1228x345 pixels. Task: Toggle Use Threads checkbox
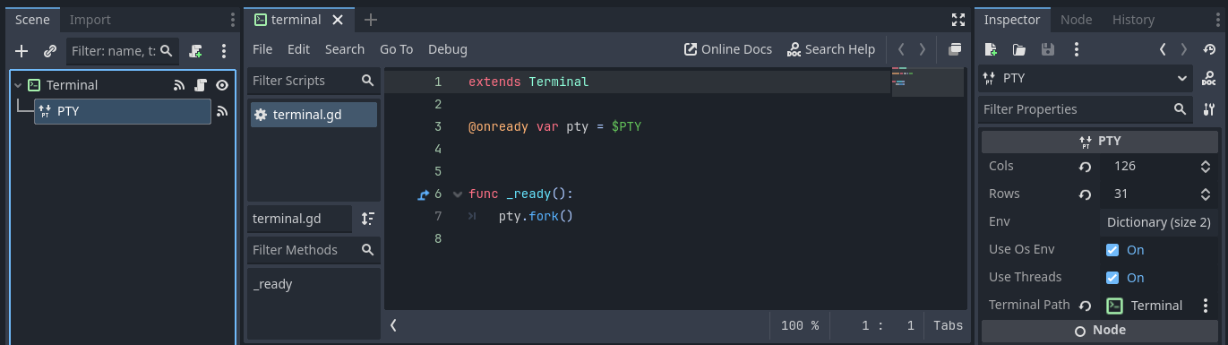tap(1112, 278)
